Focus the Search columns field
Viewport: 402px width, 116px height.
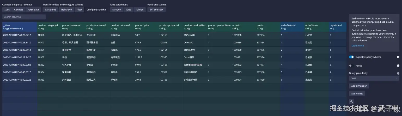24,17
